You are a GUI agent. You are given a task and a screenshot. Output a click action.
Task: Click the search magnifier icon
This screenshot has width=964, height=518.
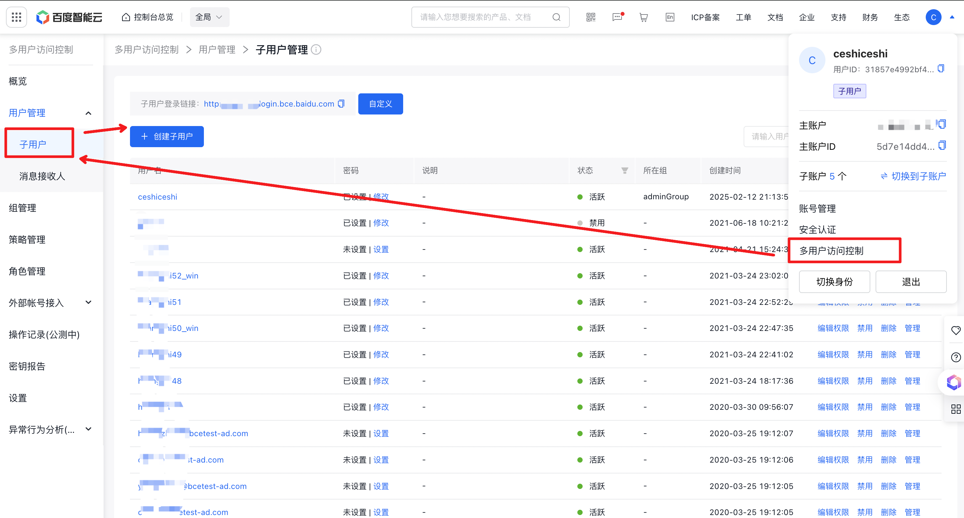point(557,17)
